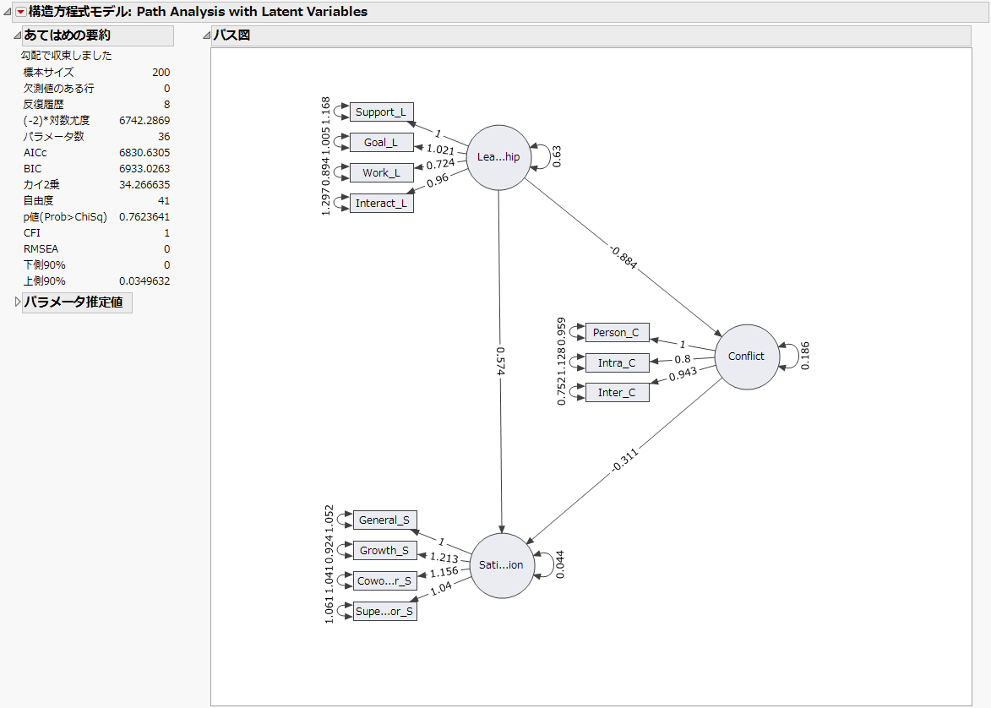Click the variance loop icon on Cowo...r_S
Image resolution: width=991 pixels, height=708 pixels.
point(345,581)
